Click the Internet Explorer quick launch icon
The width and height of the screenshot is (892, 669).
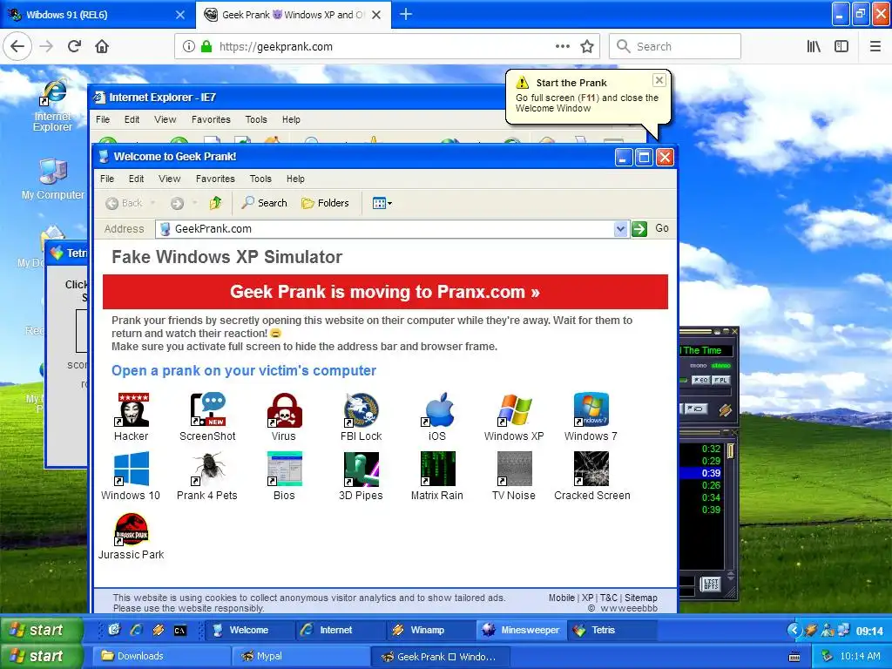pyautogui.click(x=137, y=630)
